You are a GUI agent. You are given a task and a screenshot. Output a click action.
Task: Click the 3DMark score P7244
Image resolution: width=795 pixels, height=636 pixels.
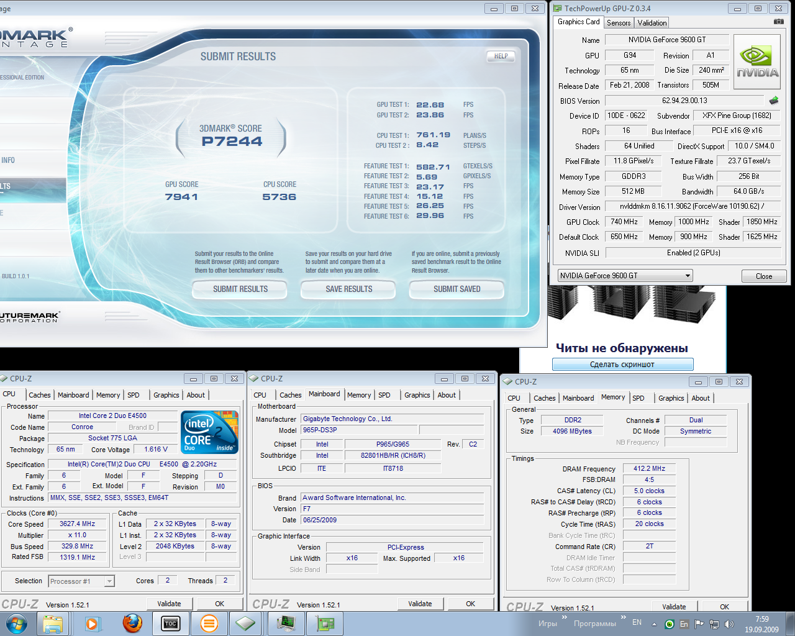[x=232, y=142]
